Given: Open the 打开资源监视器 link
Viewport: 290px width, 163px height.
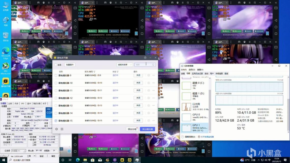Looking at the screenshot, I should 207,137.
